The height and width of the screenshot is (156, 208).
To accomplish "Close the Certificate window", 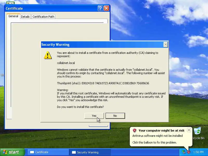I will point(106,8).
